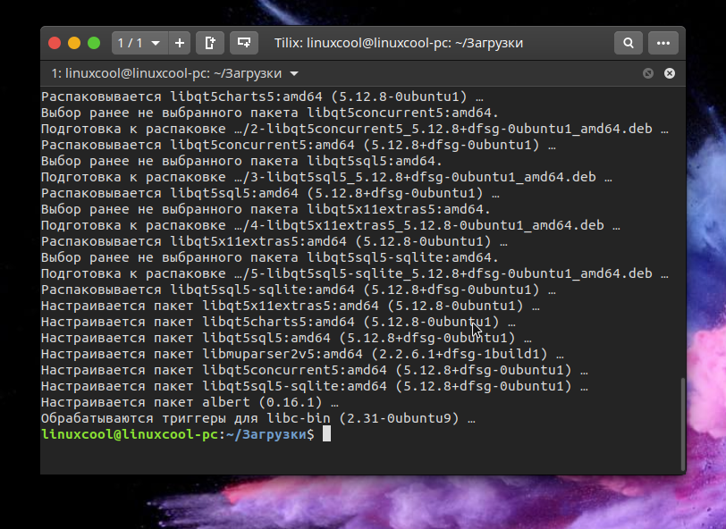The width and height of the screenshot is (726, 529).
Task: Click the terminal pane title linuxcool@linuxcool-pc
Action: coord(166,73)
